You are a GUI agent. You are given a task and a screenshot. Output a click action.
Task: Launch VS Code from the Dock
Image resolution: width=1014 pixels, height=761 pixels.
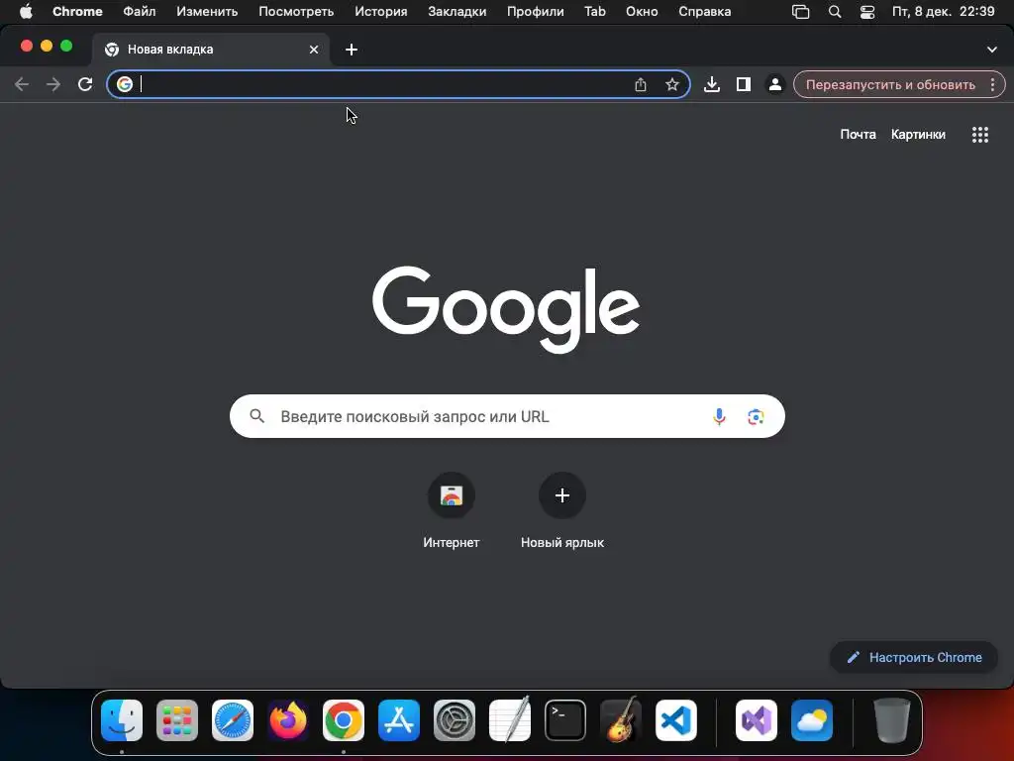click(x=675, y=720)
